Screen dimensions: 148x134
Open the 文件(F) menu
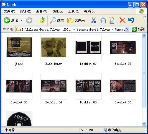point(9,11)
